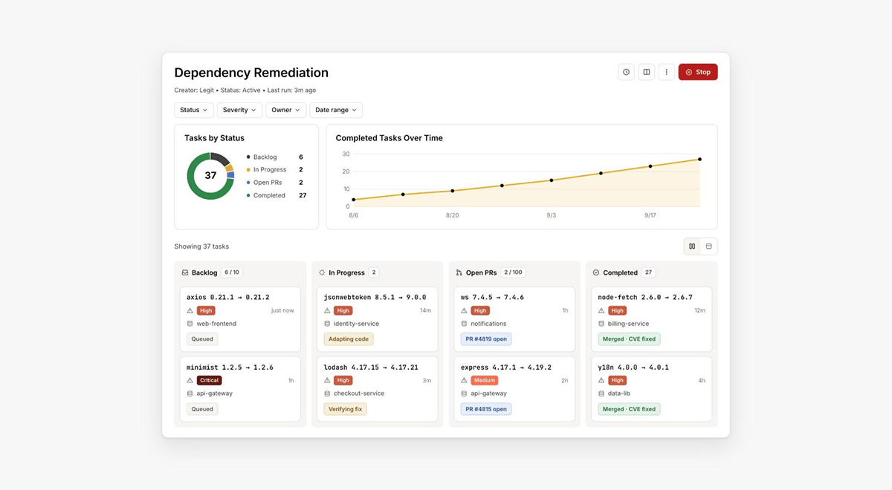
Task: Click the Completed Tasks Over Time heading
Action: tap(390, 138)
